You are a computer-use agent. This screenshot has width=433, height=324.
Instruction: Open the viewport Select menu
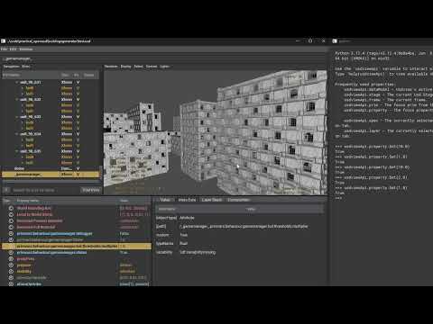[138, 67]
